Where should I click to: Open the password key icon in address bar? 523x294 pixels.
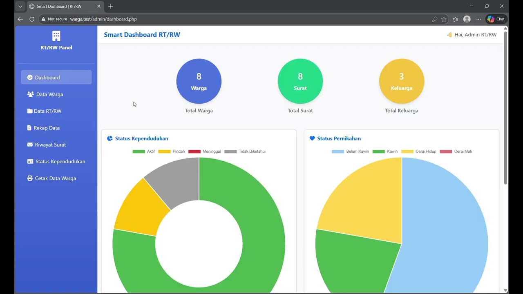434,19
